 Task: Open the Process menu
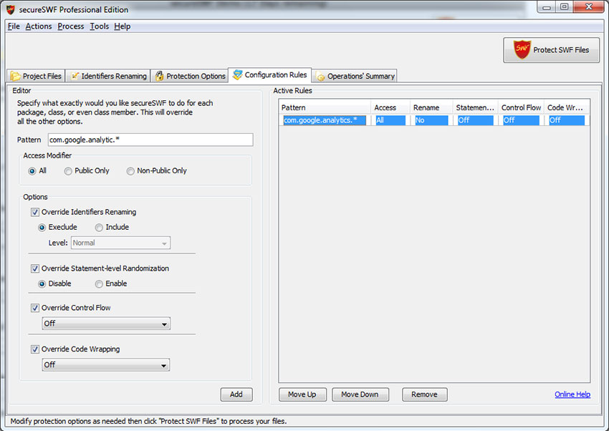pyautogui.click(x=71, y=26)
